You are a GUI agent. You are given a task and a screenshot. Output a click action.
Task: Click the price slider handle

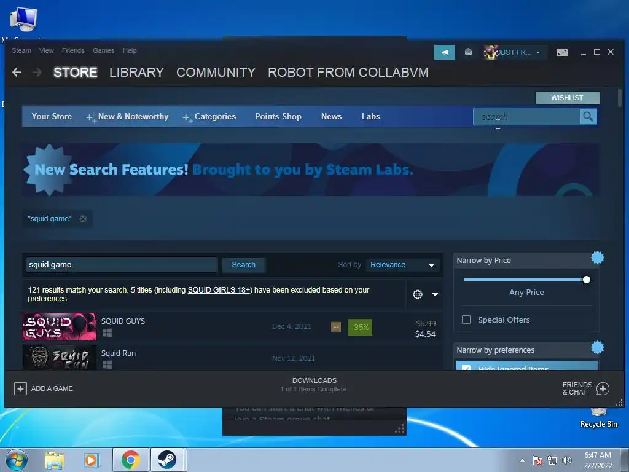(x=587, y=280)
